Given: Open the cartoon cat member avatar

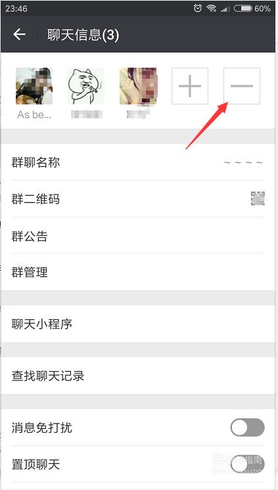Looking at the screenshot, I should click(x=86, y=86).
